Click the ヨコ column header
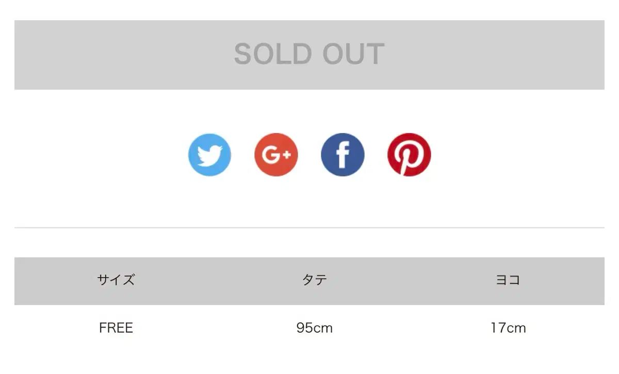This screenshot has height=374, width=619. 508,280
